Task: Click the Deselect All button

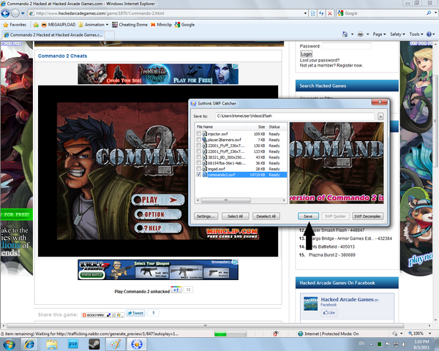Action: coord(266,216)
